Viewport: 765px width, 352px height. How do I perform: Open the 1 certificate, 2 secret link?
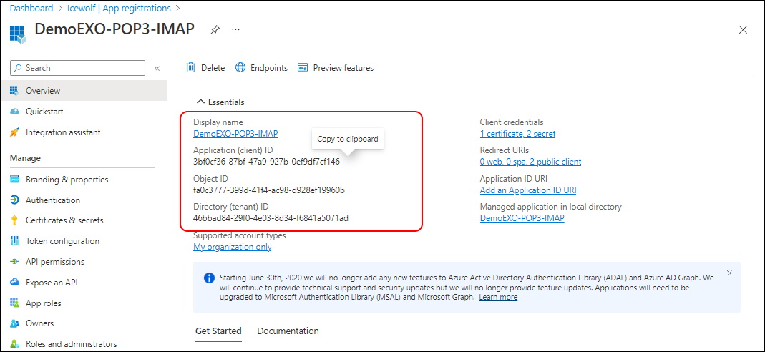tap(517, 133)
